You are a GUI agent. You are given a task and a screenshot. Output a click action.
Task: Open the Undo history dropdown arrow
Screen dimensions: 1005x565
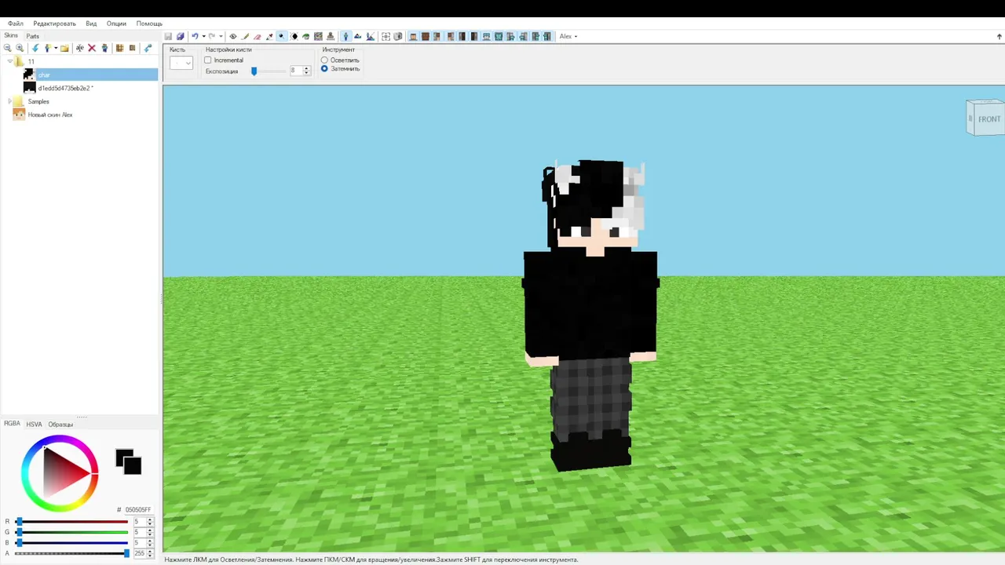(x=203, y=36)
